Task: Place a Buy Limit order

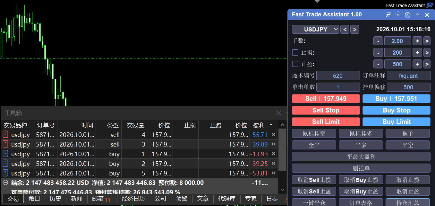Action: (x=397, y=122)
